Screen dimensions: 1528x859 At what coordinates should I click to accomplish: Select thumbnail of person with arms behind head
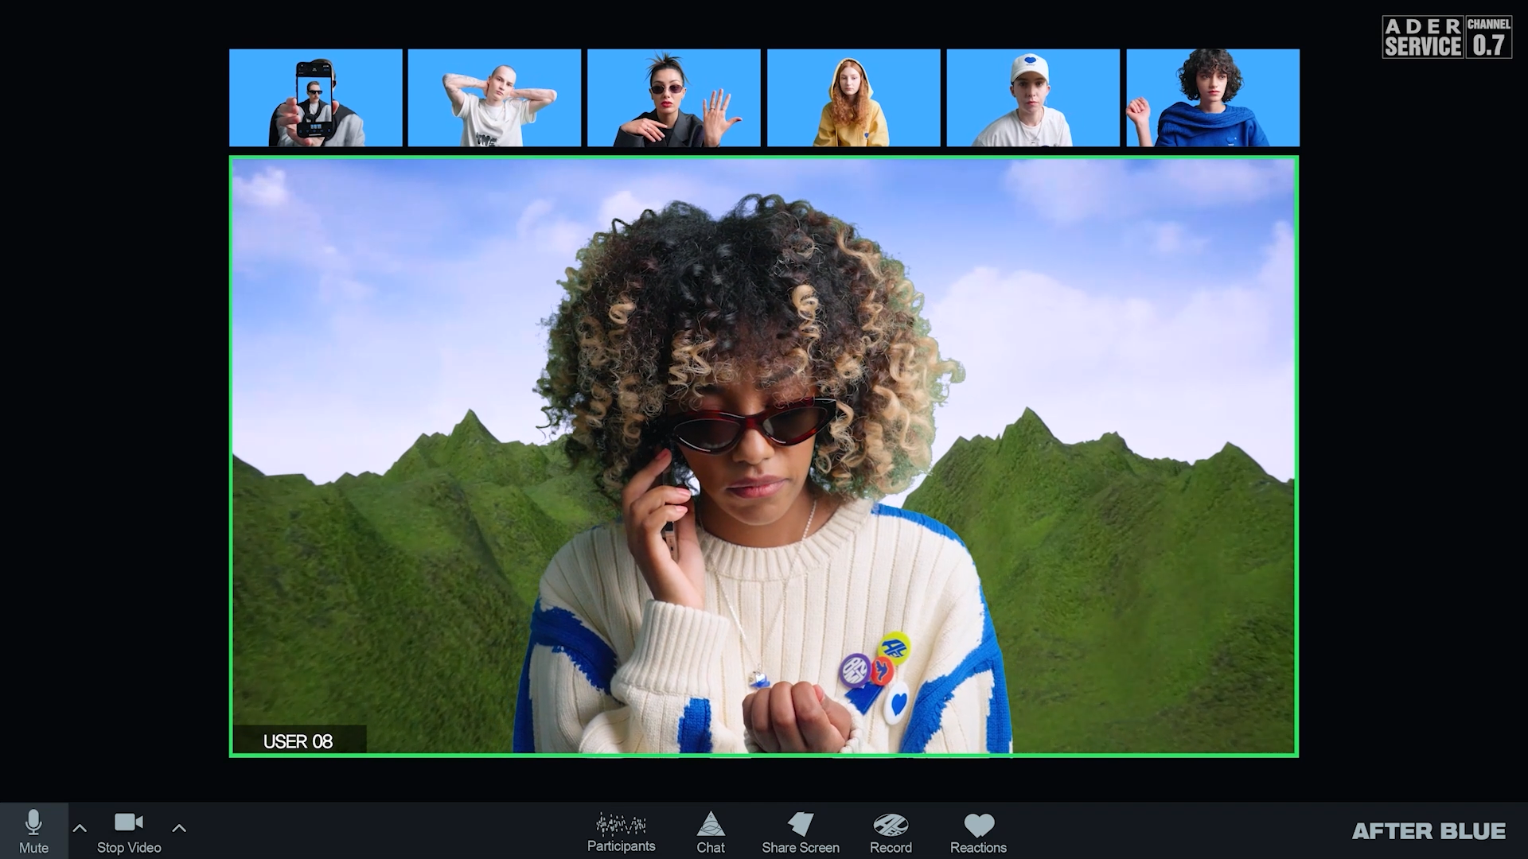494,98
